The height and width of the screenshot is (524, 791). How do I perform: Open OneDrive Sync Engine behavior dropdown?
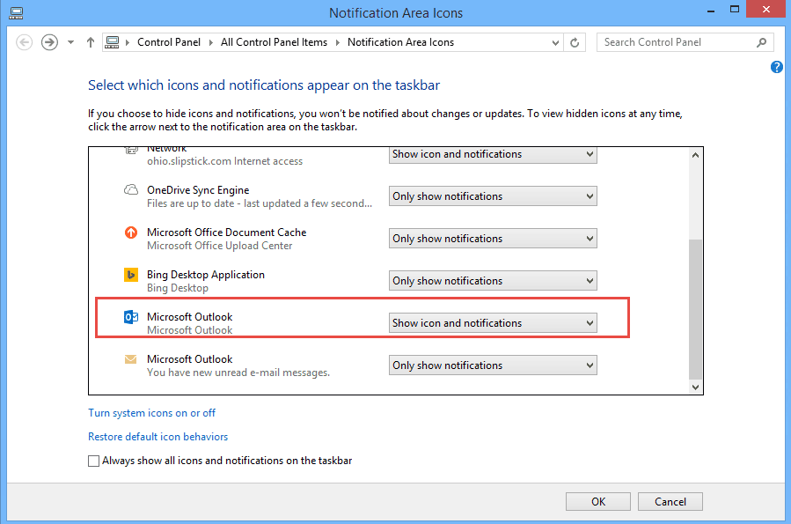[x=493, y=196]
